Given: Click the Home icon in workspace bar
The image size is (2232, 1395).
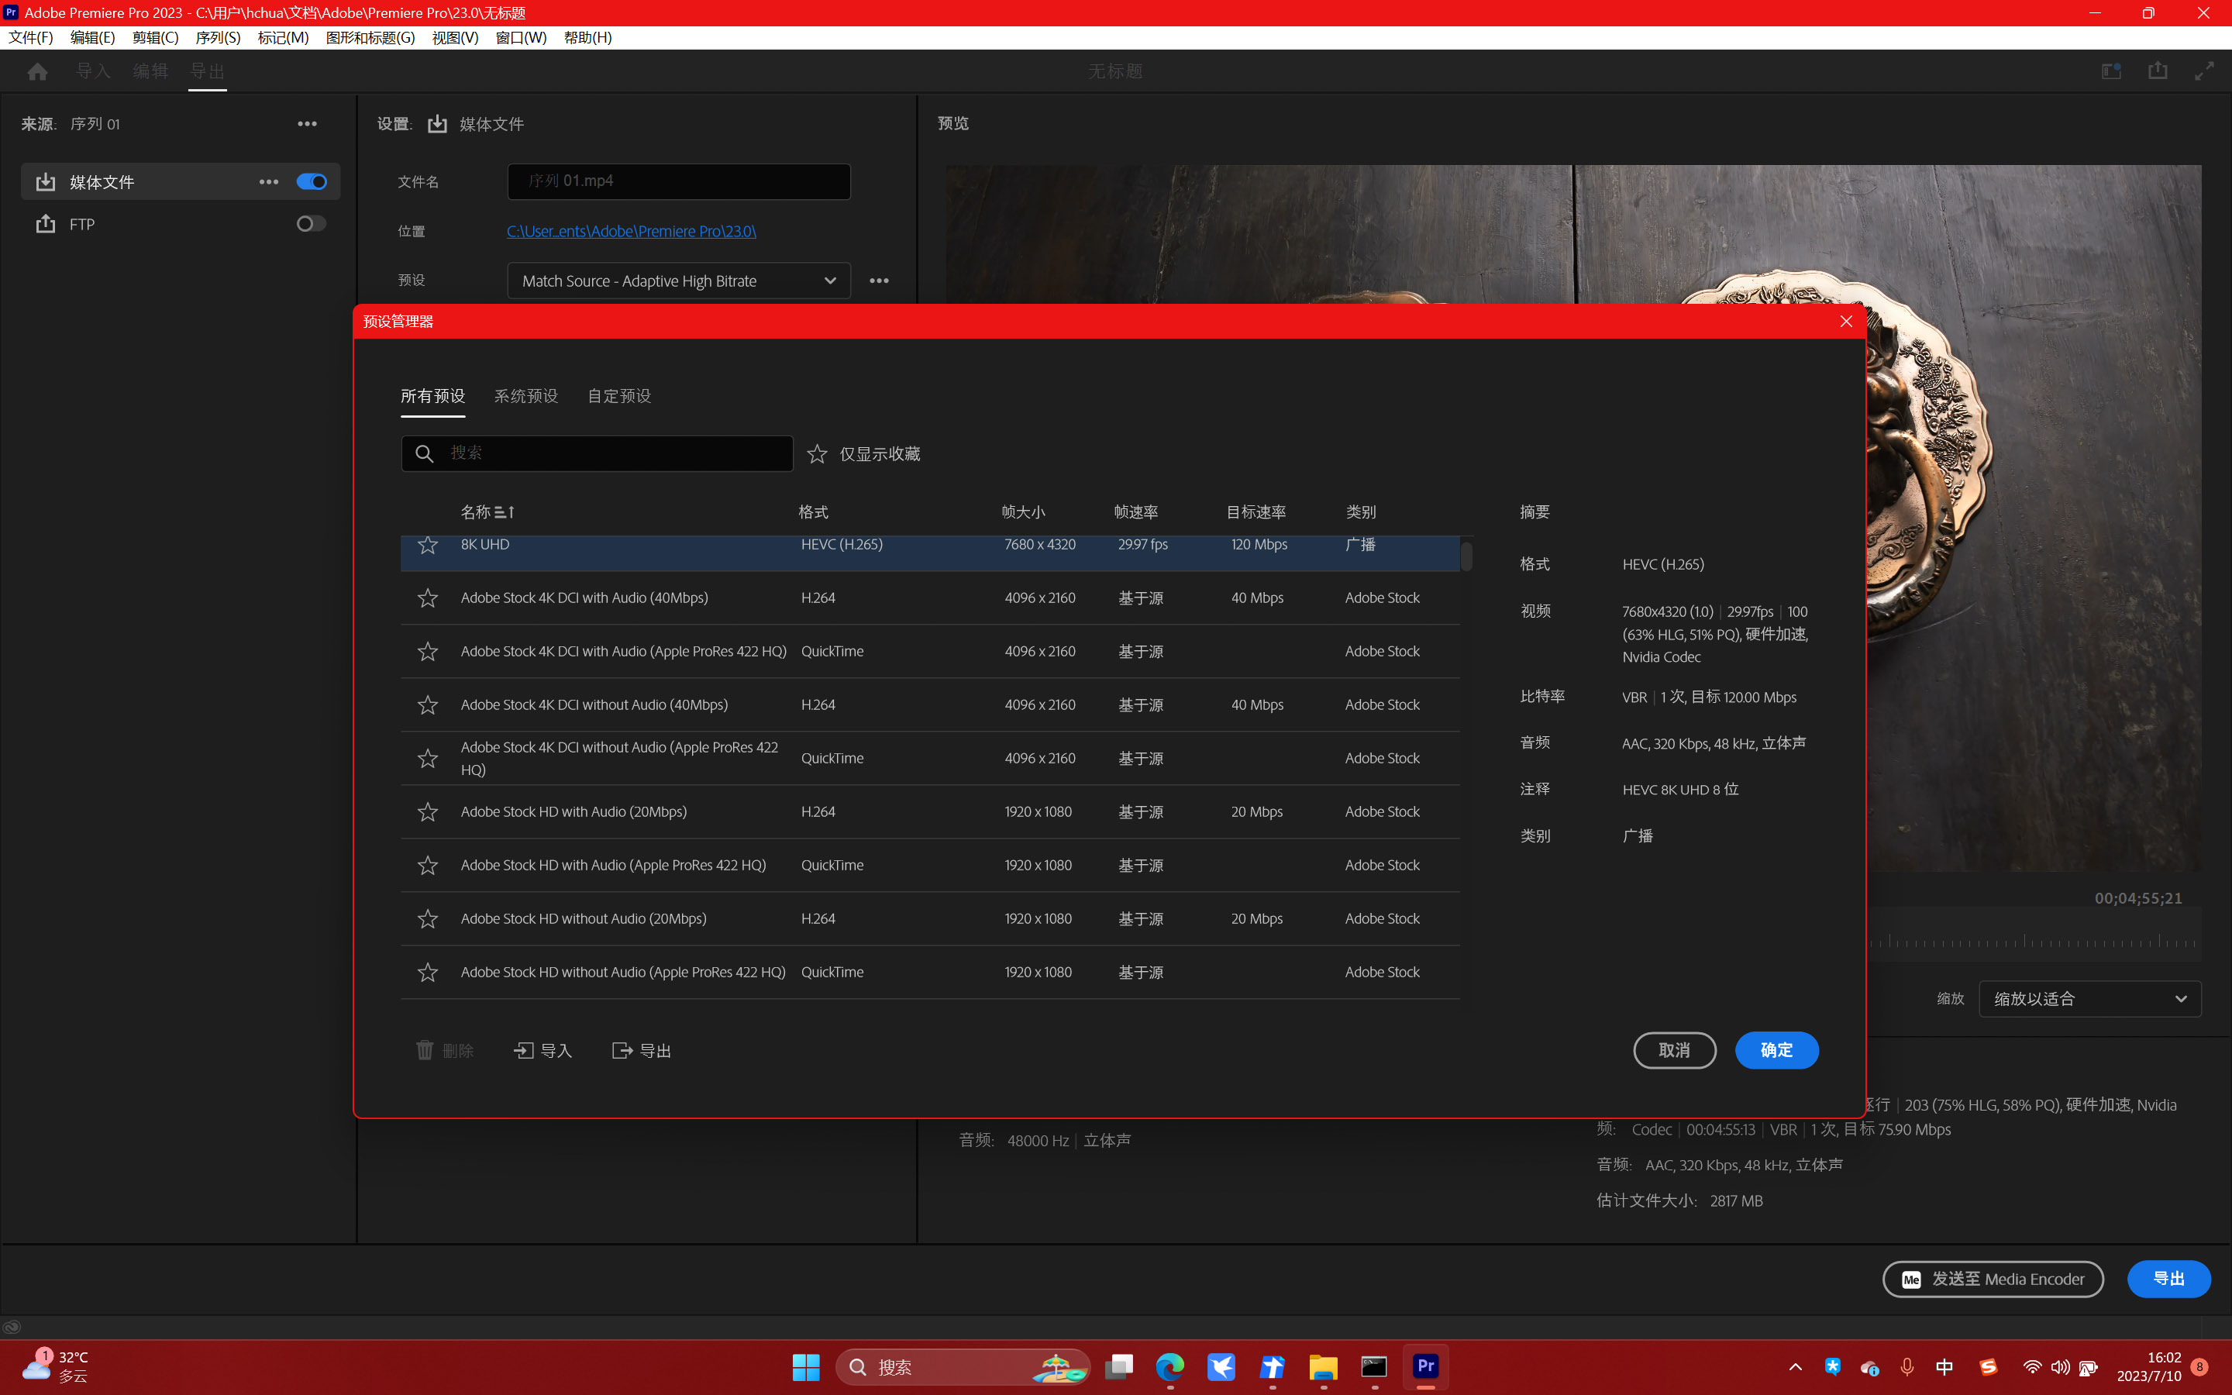Looking at the screenshot, I should tap(37, 72).
